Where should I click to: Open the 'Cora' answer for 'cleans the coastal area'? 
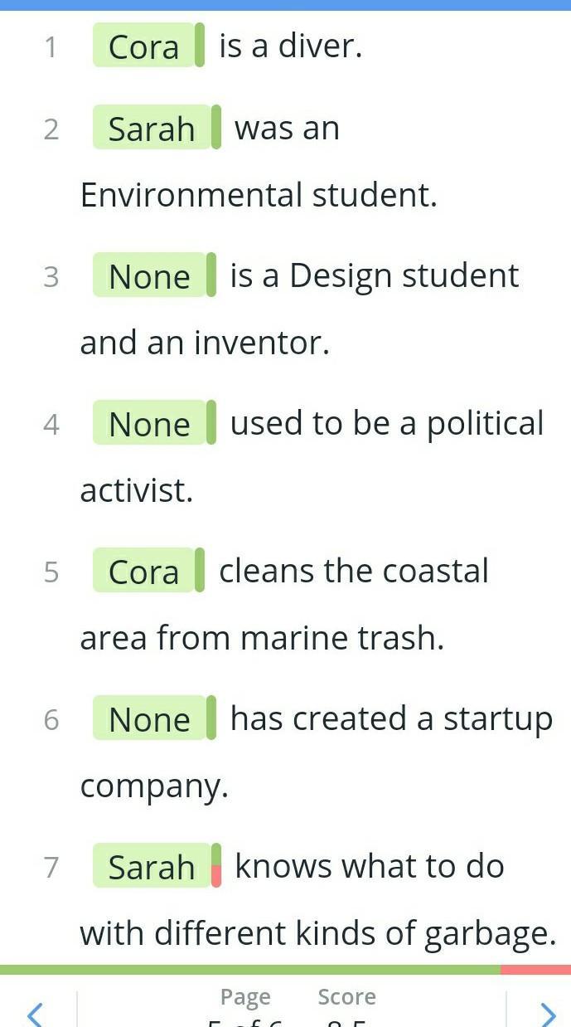click(143, 571)
